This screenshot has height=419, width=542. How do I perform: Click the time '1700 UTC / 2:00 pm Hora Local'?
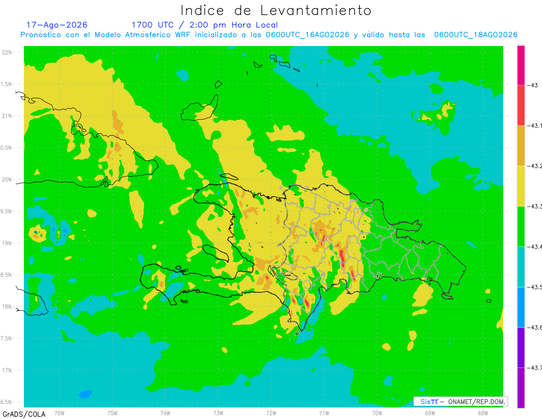[205, 25]
